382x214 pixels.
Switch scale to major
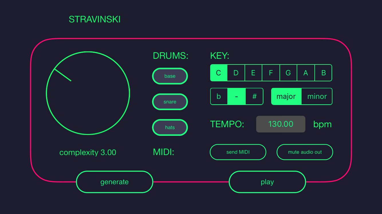(286, 96)
